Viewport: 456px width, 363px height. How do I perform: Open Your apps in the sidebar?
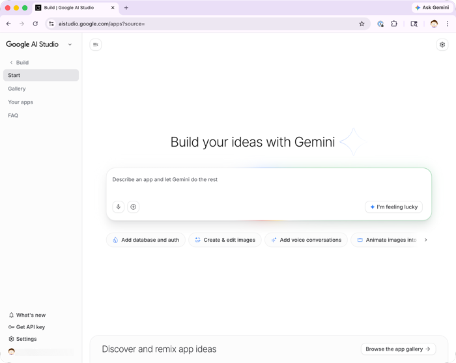tap(20, 102)
